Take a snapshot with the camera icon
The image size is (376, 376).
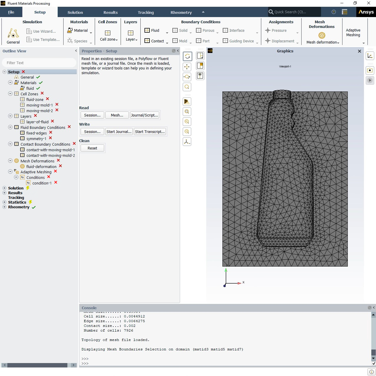370,70
